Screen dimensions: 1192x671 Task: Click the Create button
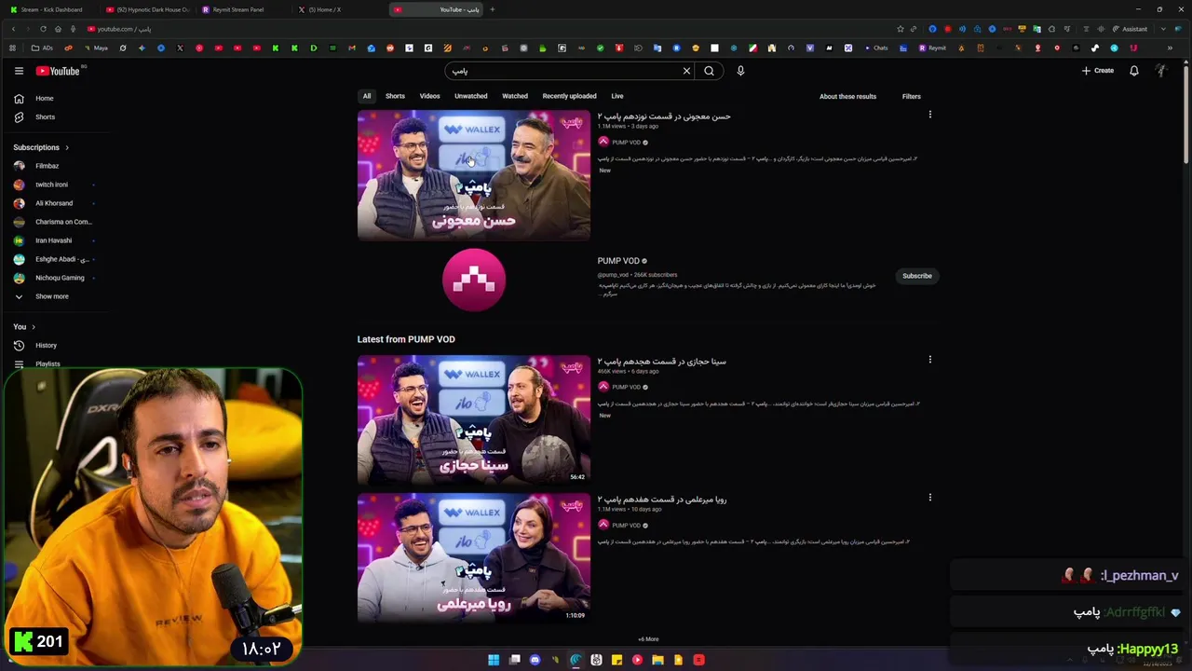[x=1098, y=71]
